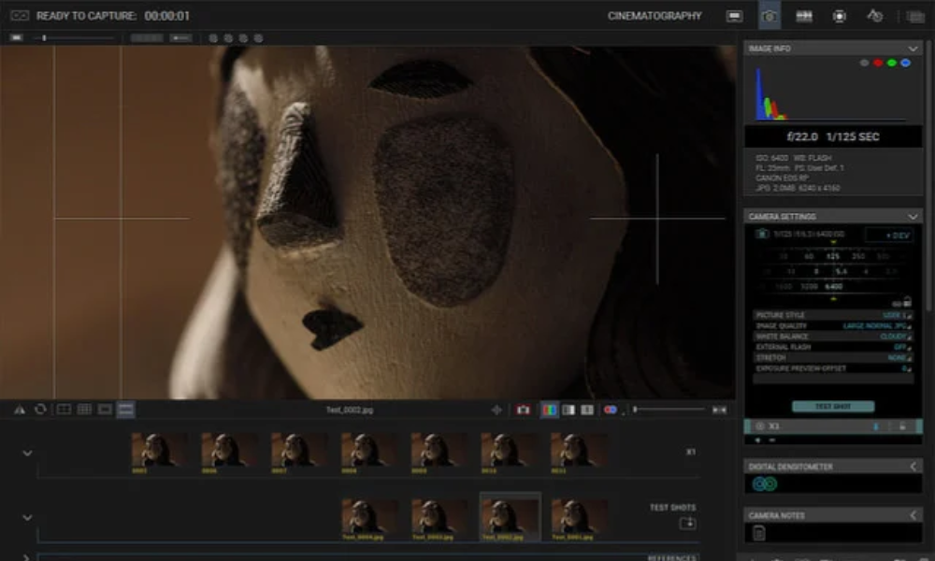935x561 pixels.
Task: Select Test_0001.jpg test shot thumbnail
Action: pyautogui.click(x=579, y=519)
